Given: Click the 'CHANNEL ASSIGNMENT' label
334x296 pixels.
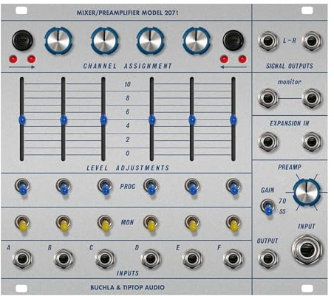Looking at the screenshot, I should (127, 66).
